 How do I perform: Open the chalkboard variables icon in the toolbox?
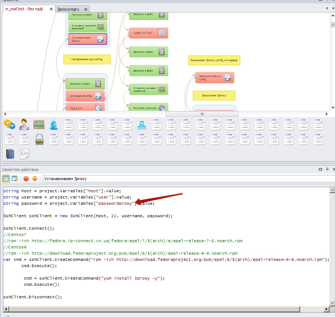39,125
